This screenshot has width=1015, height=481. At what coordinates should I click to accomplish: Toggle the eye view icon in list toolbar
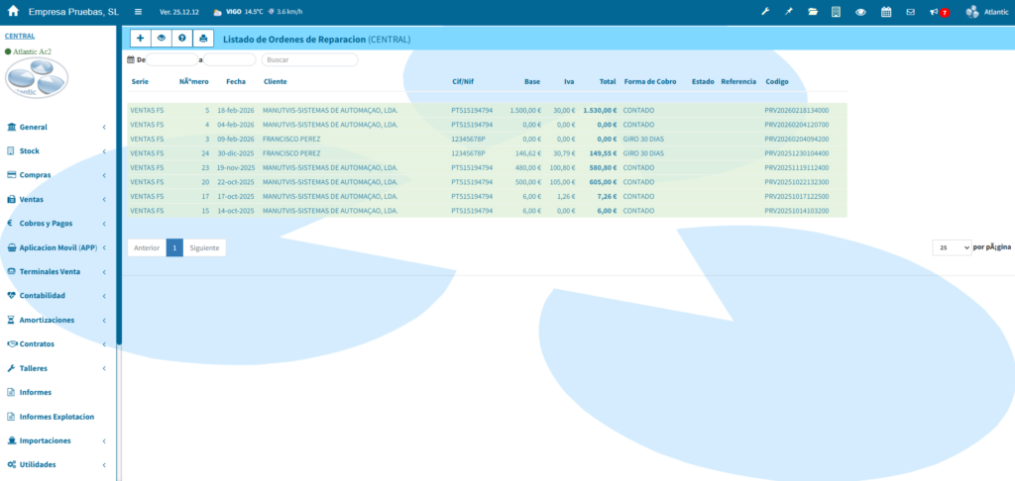click(x=161, y=39)
